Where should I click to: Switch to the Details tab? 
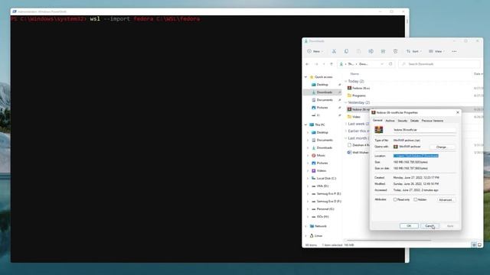click(414, 121)
